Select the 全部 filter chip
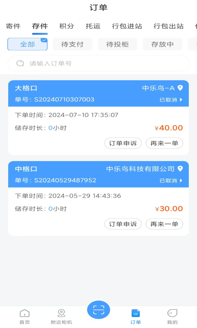 pyautogui.click(x=27, y=44)
